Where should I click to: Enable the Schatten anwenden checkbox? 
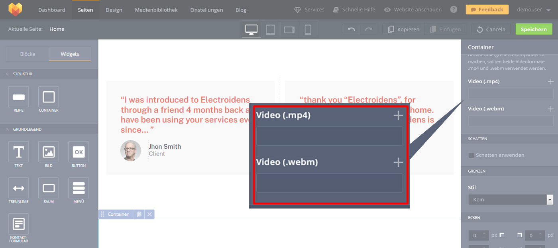[471, 155]
